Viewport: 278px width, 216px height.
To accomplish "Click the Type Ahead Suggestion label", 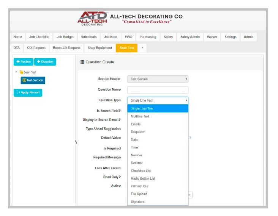I will click(103, 129).
